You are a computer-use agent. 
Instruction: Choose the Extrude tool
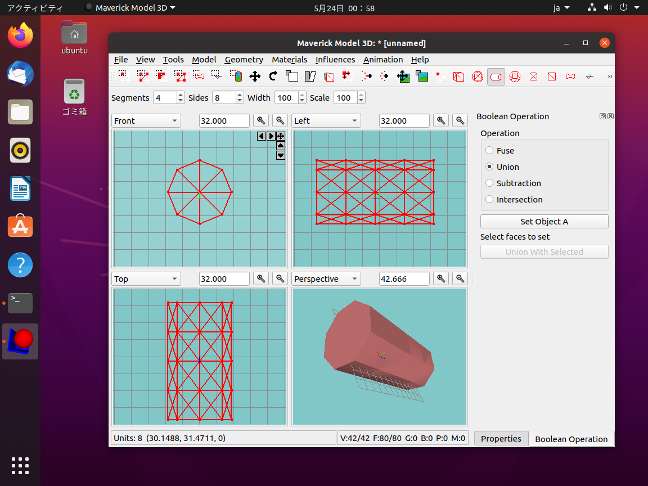[329, 76]
